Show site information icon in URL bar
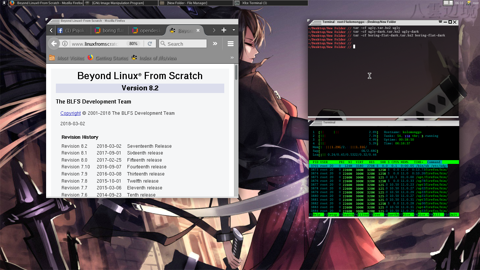Image resolution: width=480 pixels, height=270 pixels. (65, 43)
